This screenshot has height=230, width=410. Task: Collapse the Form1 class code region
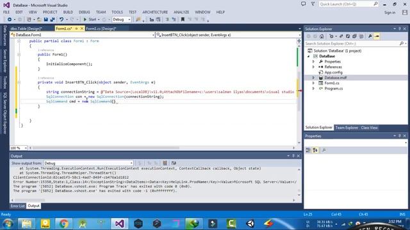pyautogui.click(x=19, y=41)
